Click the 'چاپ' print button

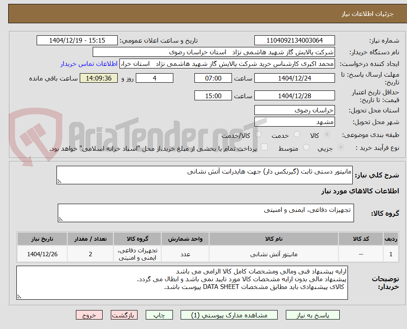159,315
